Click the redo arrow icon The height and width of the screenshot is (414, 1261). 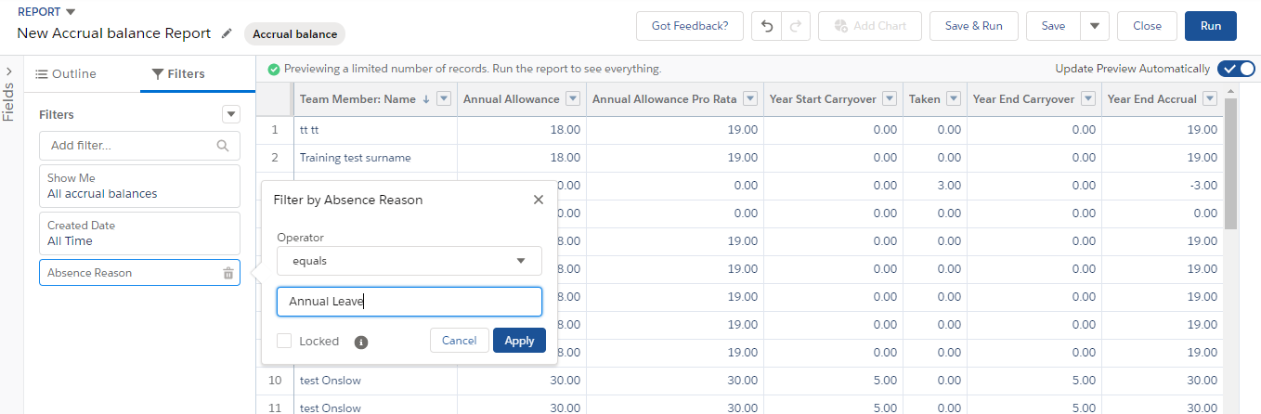795,26
